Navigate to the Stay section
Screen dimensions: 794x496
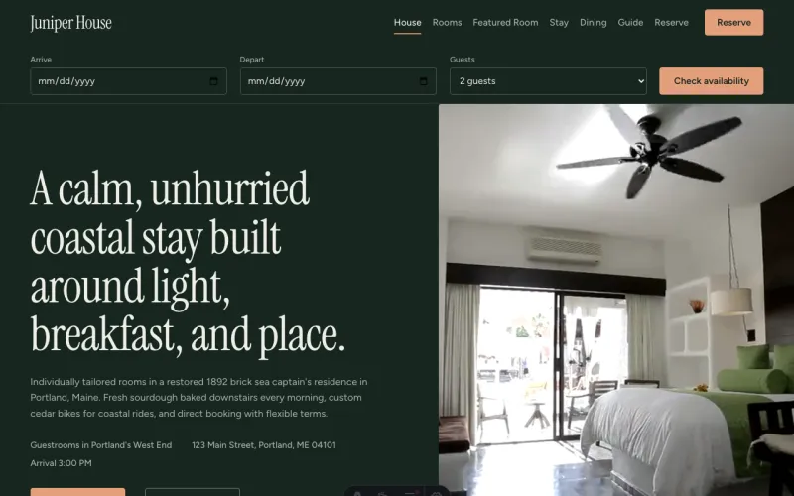click(x=559, y=22)
